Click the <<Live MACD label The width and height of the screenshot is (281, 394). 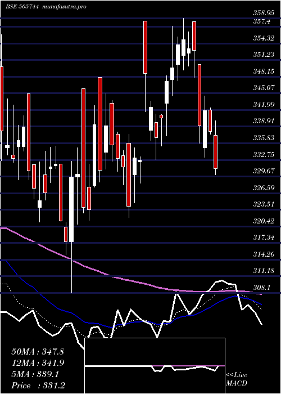[237, 379]
